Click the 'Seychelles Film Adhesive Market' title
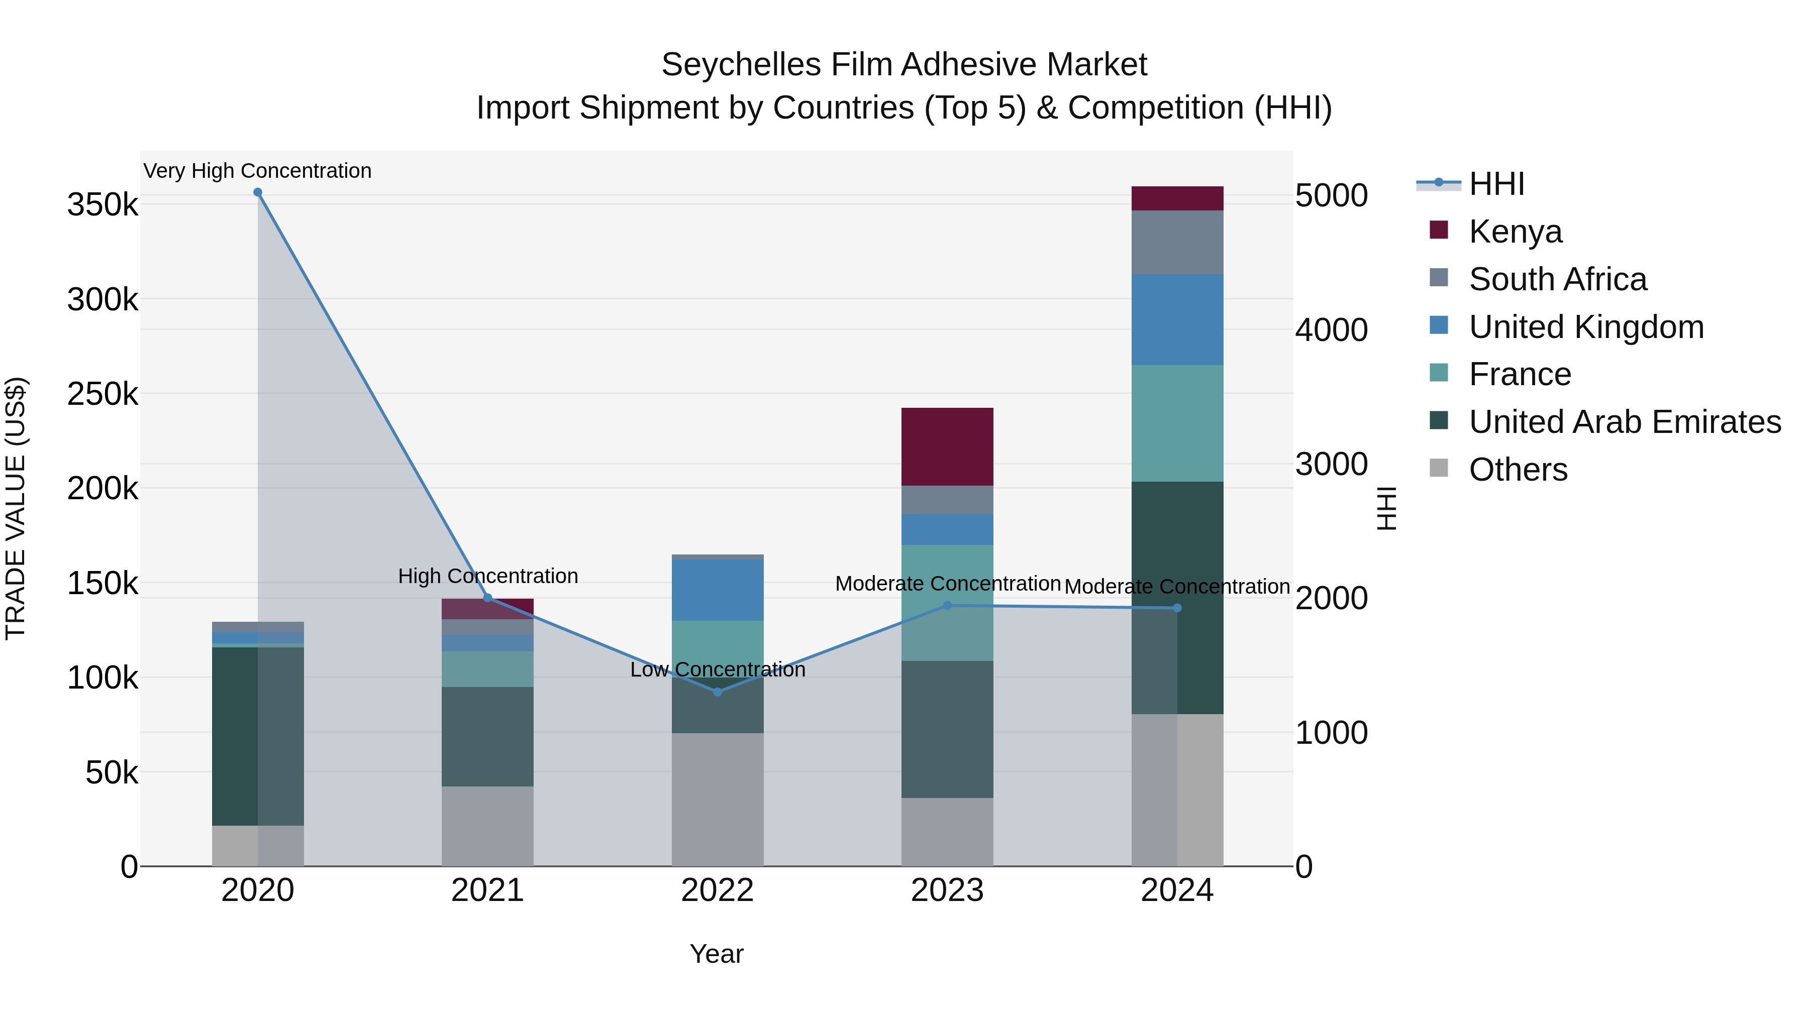Screen dimensions: 1809x1017 pos(904,65)
